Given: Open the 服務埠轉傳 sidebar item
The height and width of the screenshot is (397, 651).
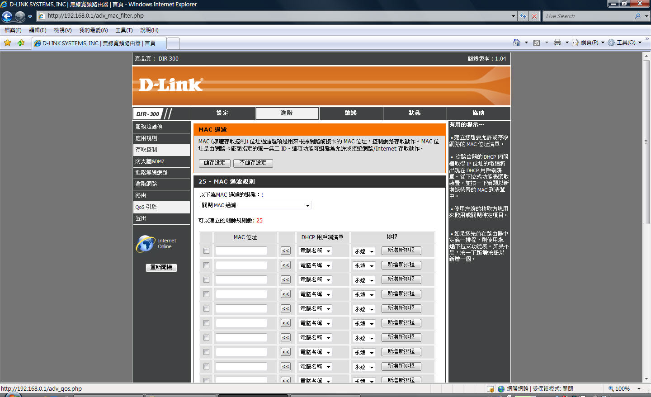Looking at the screenshot, I should [x=161, y=127].
